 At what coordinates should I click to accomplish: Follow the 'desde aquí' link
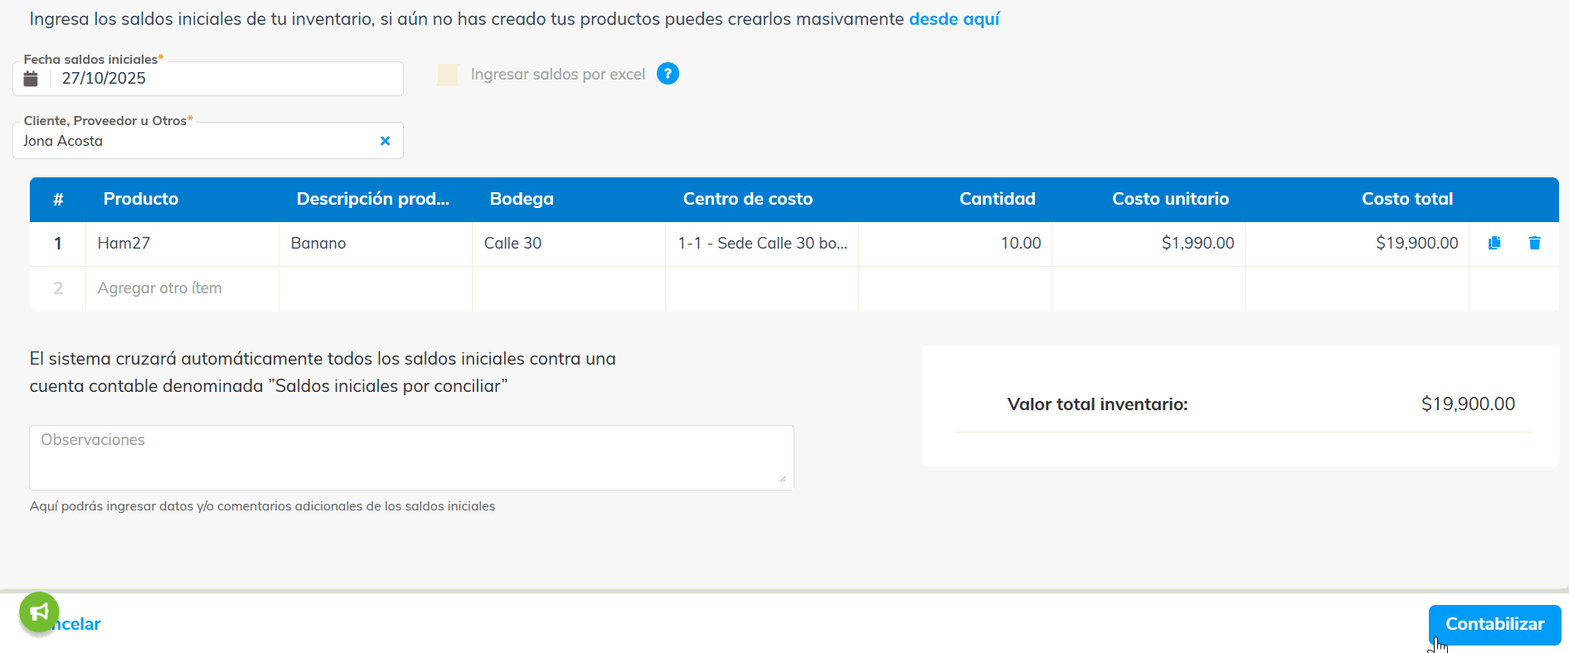click(954, 19)
